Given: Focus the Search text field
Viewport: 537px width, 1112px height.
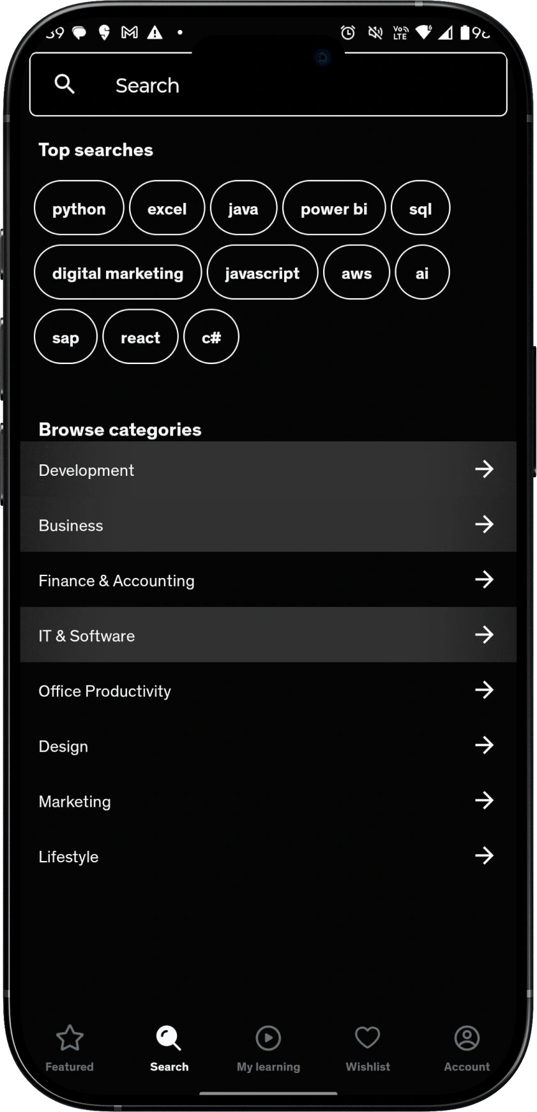Looking at the screenshot, I should [x=268, y=84].
